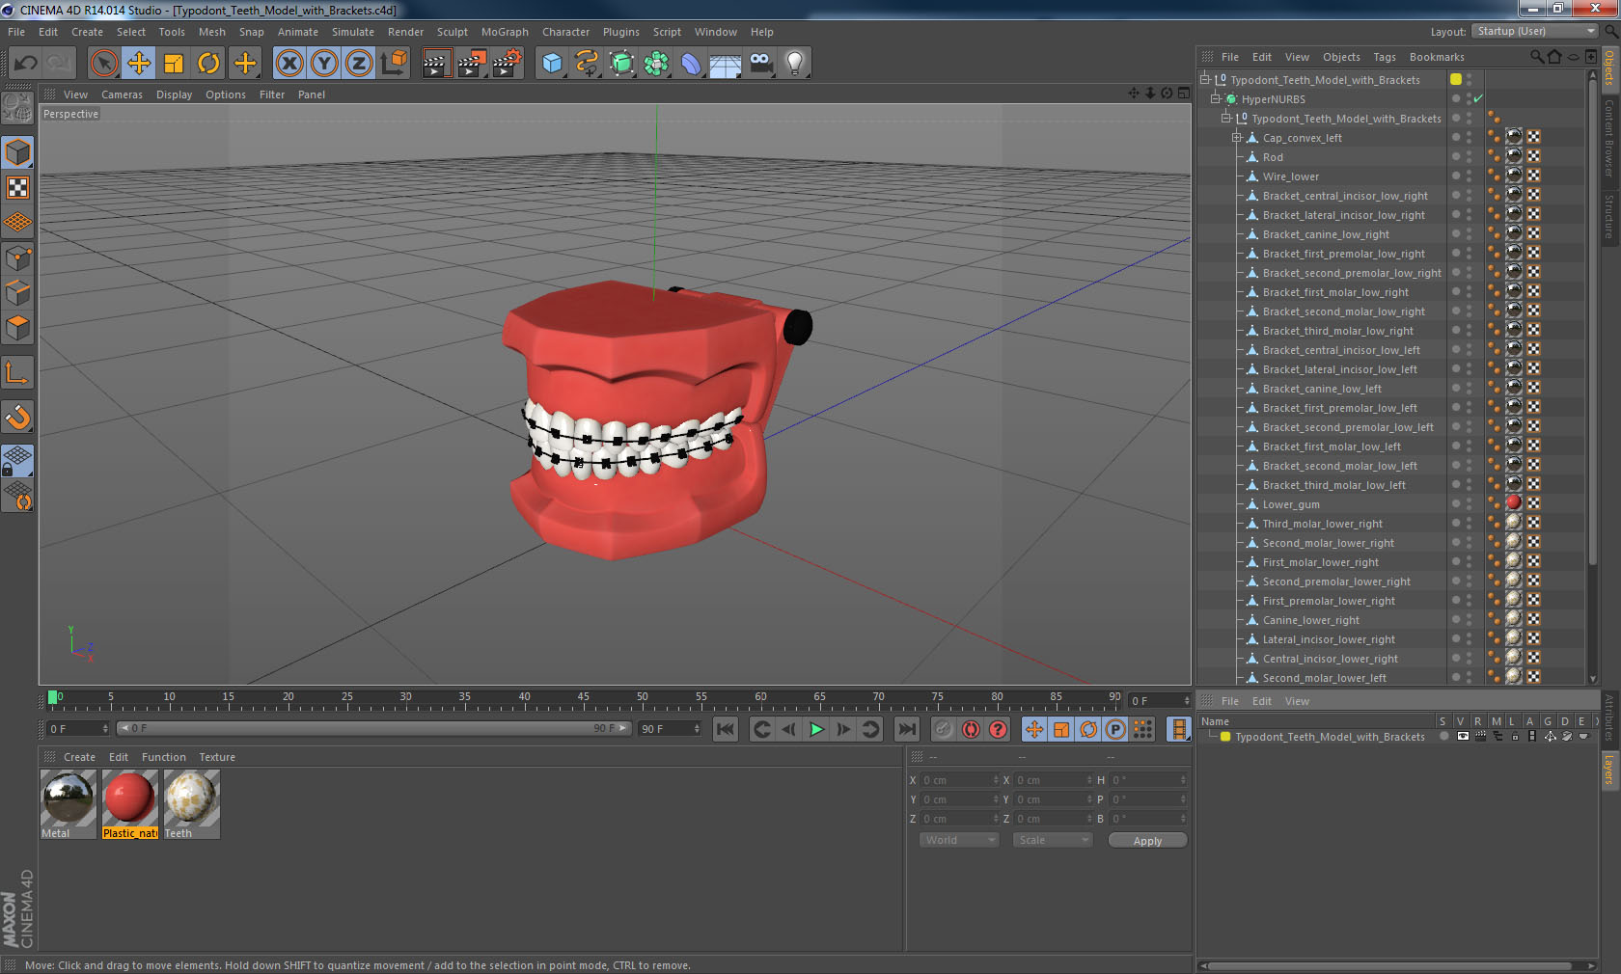The image size is (1621, 974).
Task: Click the Undo arrow icon
Action: click(x=26, y=64)
